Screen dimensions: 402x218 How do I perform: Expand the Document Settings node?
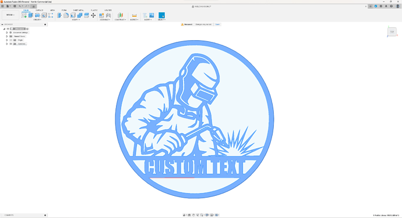pyautogui.click(x=7, y=33)
